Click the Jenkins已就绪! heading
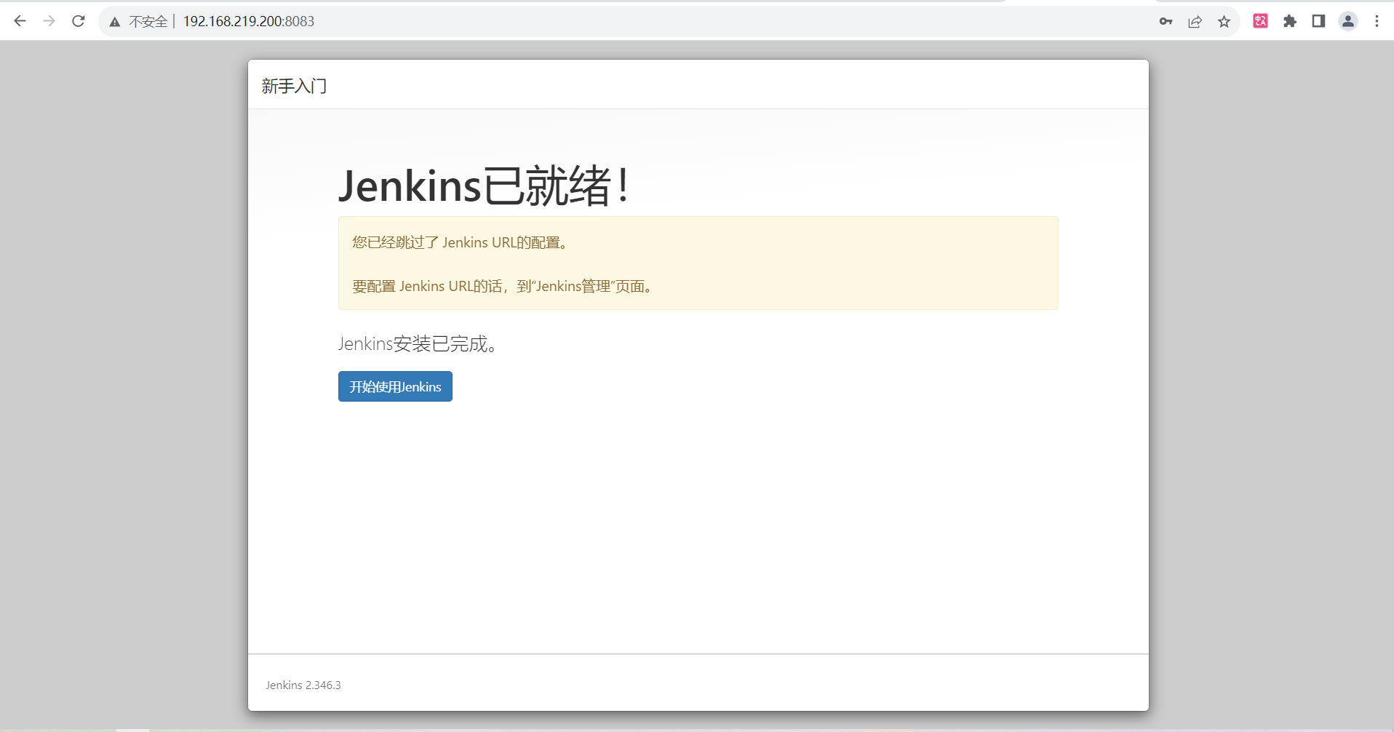Image resolution: width=1394 pixels, height=732 pixels. [485, 186]
